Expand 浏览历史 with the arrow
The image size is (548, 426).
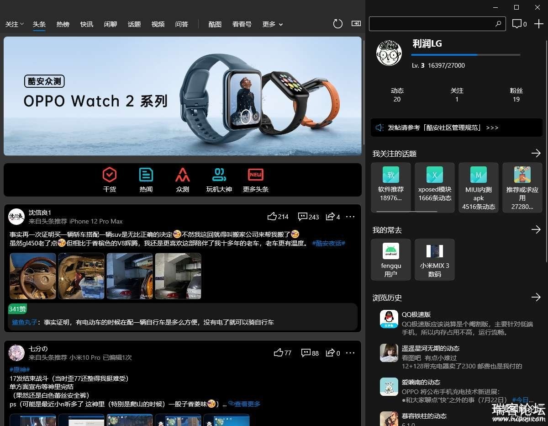click(536, 297)
